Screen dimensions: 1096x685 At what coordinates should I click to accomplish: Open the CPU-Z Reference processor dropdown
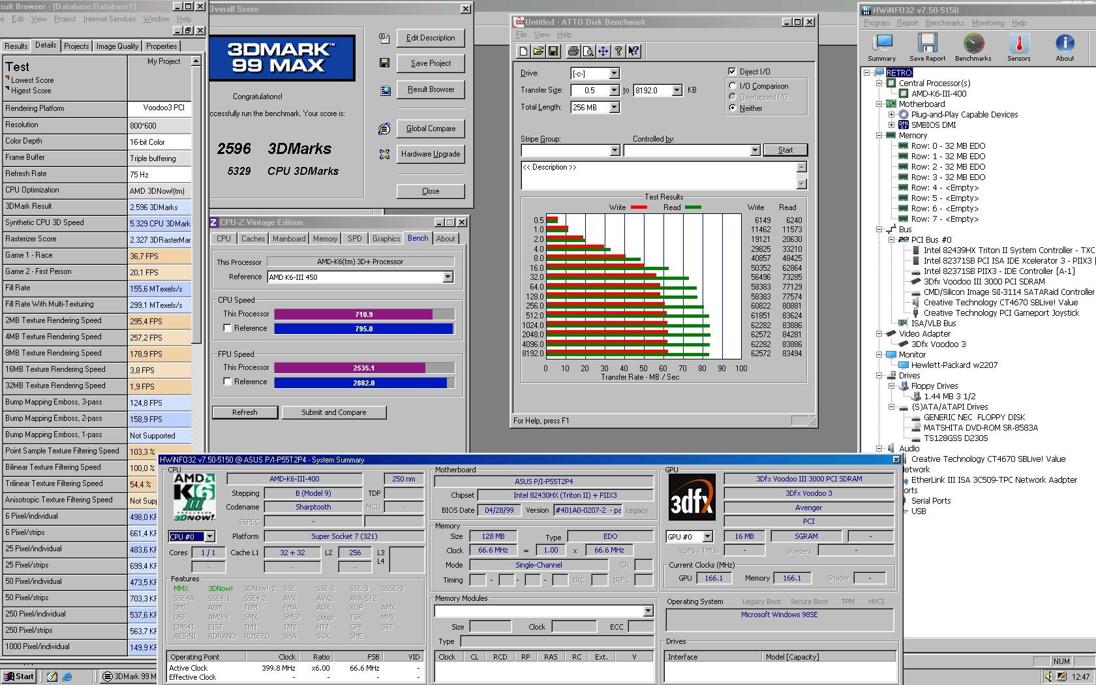click(x=448, y=277)
